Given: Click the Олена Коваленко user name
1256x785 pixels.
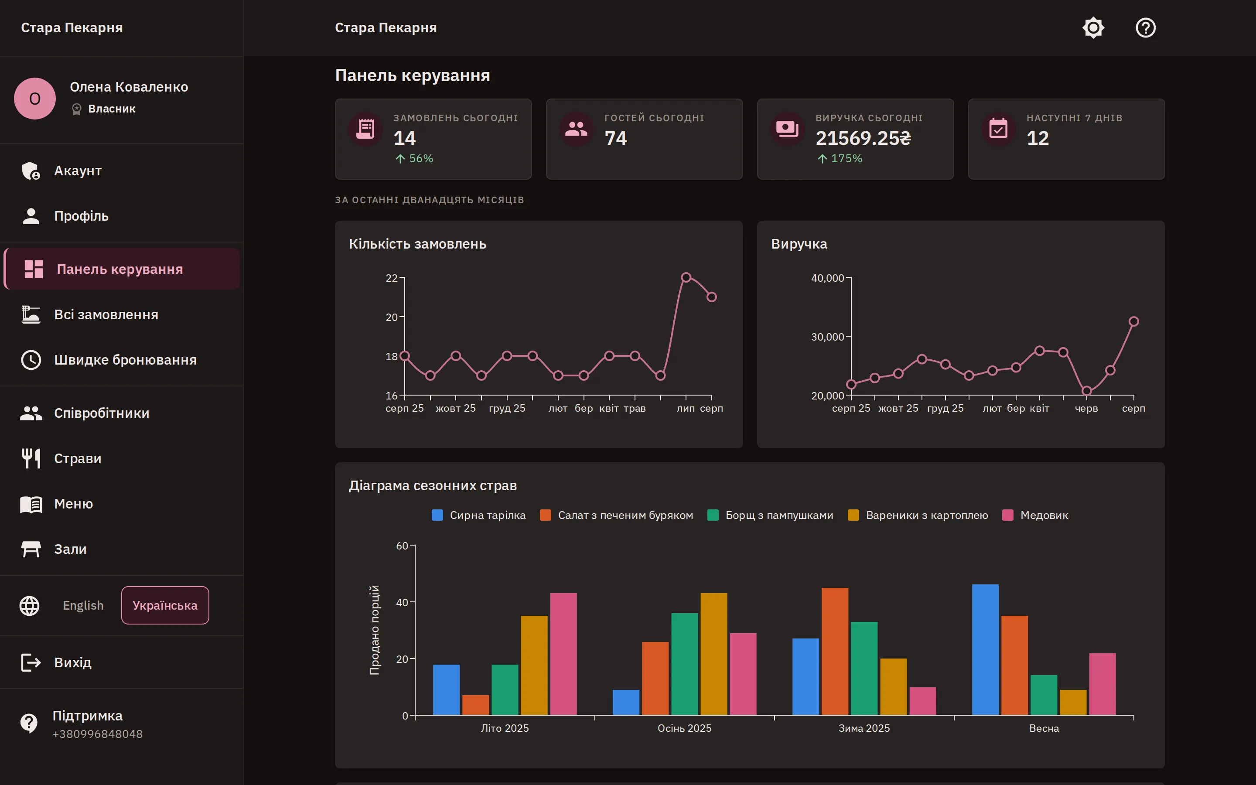Looking at the screenshot, I should pos(129,87).
